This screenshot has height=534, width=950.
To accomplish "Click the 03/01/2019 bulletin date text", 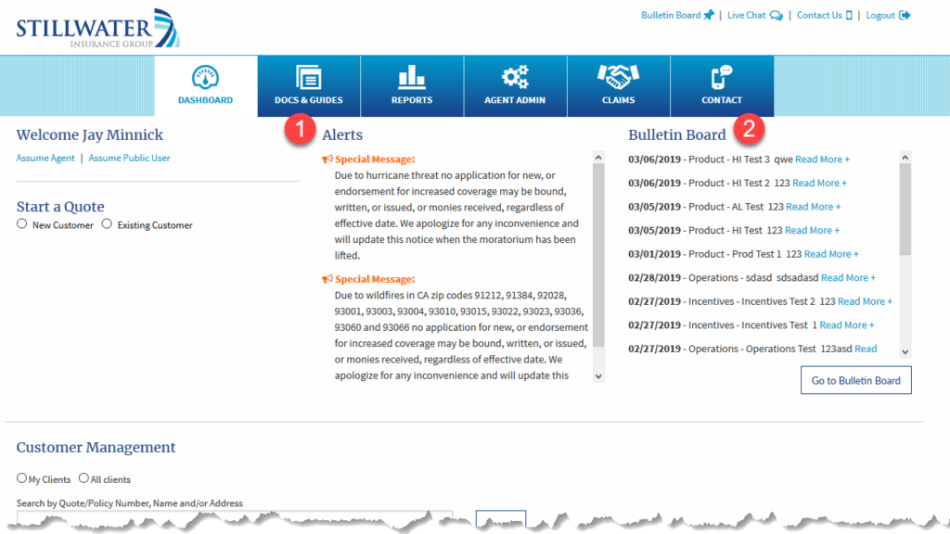I will click(x=654, y=254).
